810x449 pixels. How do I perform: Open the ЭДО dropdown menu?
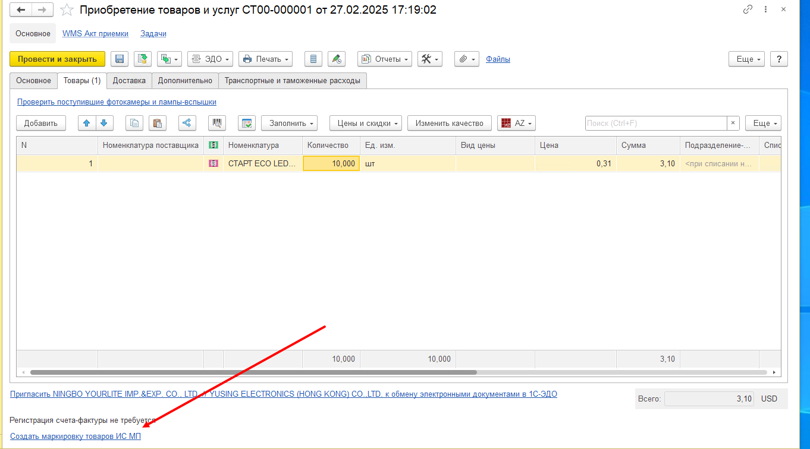point(210,59)
